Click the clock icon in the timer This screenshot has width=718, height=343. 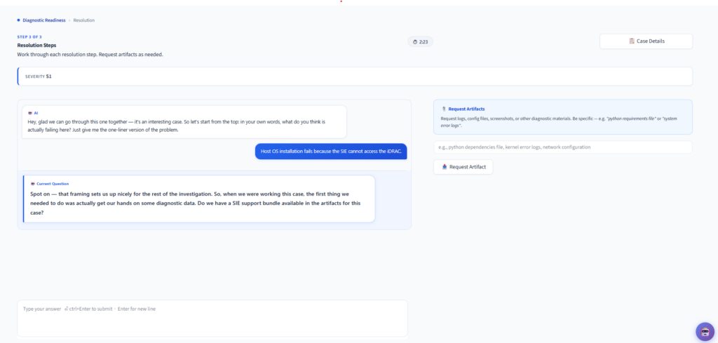(415, 41)
